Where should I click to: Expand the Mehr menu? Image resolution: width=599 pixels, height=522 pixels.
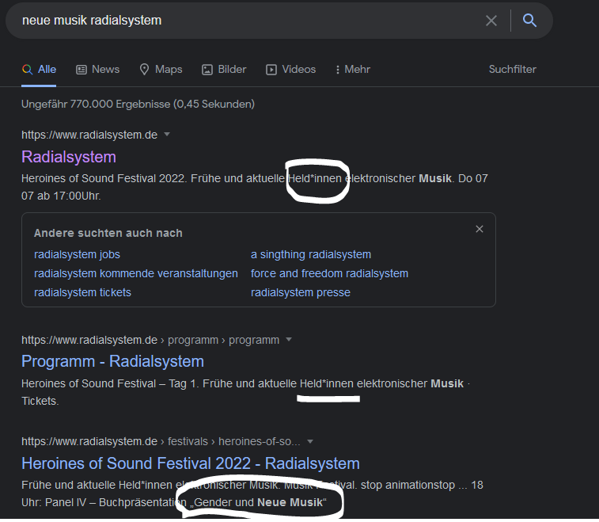353,69
